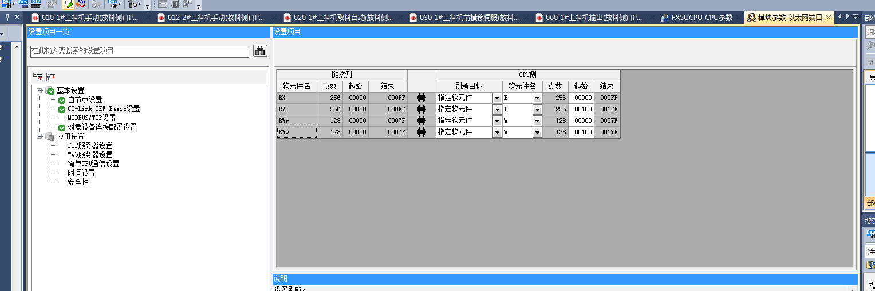Close the 模块参数 以太网端口 tab
The height and width of the screenshot is (291, 875).
[x=828, y=18]
